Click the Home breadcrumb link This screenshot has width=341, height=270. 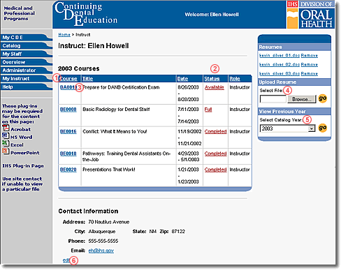pyautogui.click(x=64, y=35)
